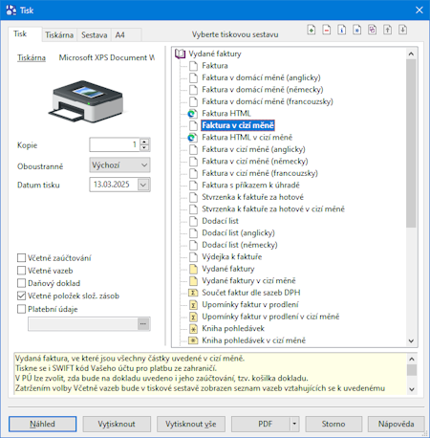Image resolution: width=430 pixels, height=438 pixels.
Task: Enable the Včetně zaúčtování checkbox
Action: (x=21, y=257)
